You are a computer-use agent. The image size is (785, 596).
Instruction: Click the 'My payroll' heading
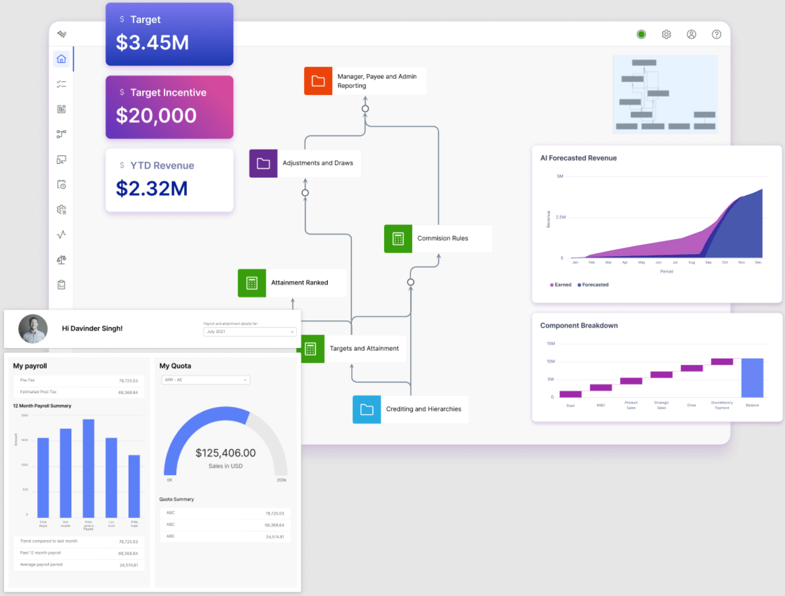pos(30,366)
